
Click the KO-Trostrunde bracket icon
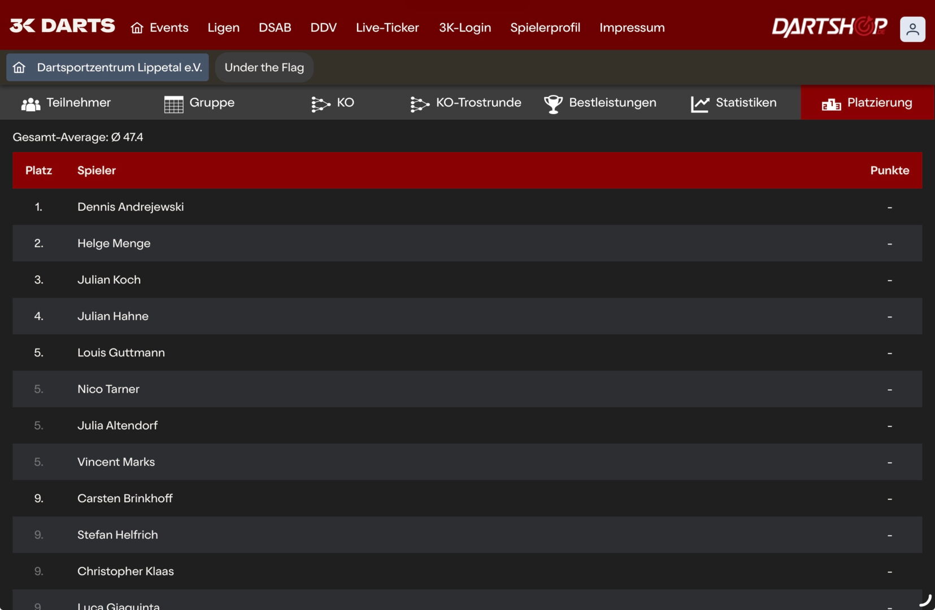[x=419, y=104]
